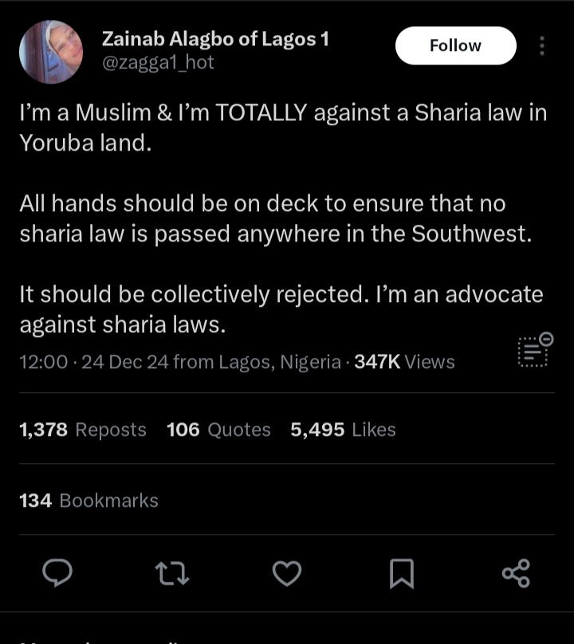Select the tweet's first paragraph text

pyautogui.click(x=283, y=128)
